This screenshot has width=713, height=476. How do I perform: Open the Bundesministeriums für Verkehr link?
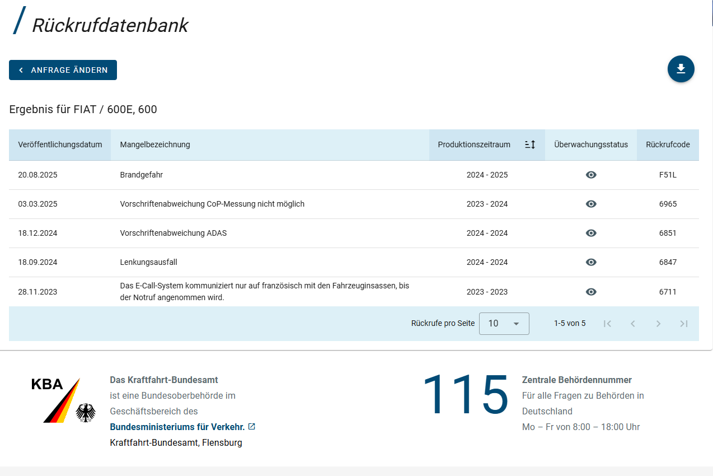177,427
